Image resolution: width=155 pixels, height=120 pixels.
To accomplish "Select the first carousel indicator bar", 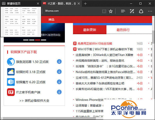I will click(26, 40).
